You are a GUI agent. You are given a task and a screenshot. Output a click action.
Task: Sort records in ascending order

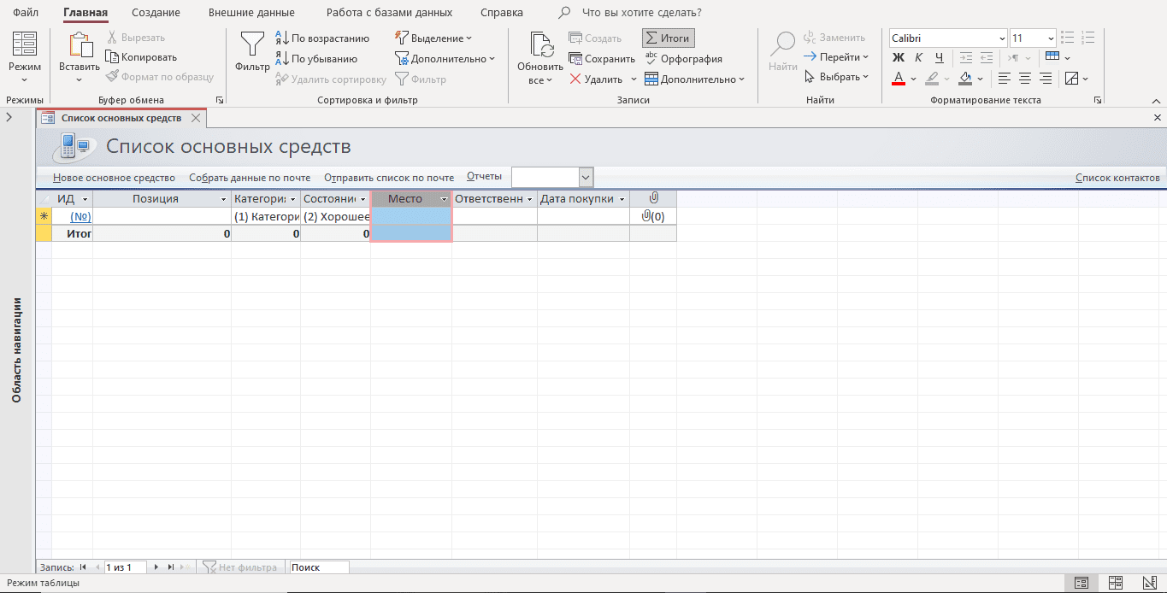pyautogui.click(x=322, y=38)
